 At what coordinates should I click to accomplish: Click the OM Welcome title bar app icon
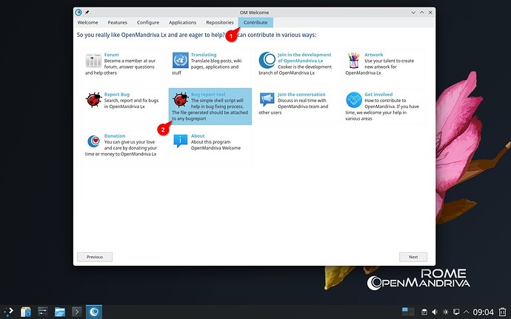pos(79,13)
